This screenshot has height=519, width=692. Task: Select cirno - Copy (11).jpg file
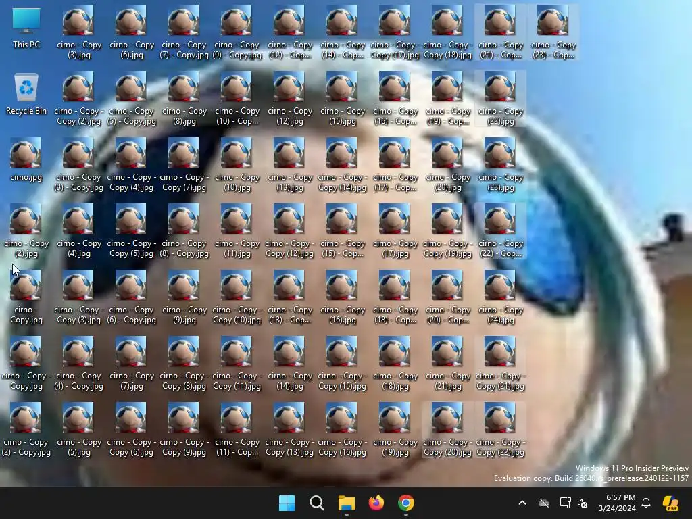[237, 230]
